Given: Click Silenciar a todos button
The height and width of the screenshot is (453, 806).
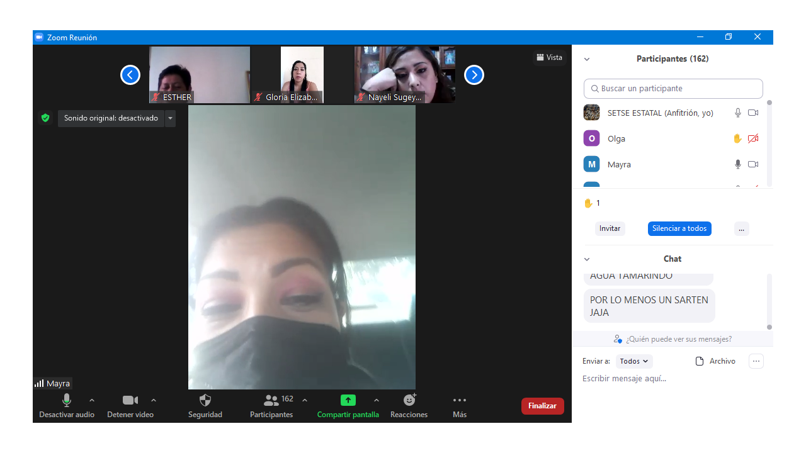Looking at the screenshot, I should [679, 229].
